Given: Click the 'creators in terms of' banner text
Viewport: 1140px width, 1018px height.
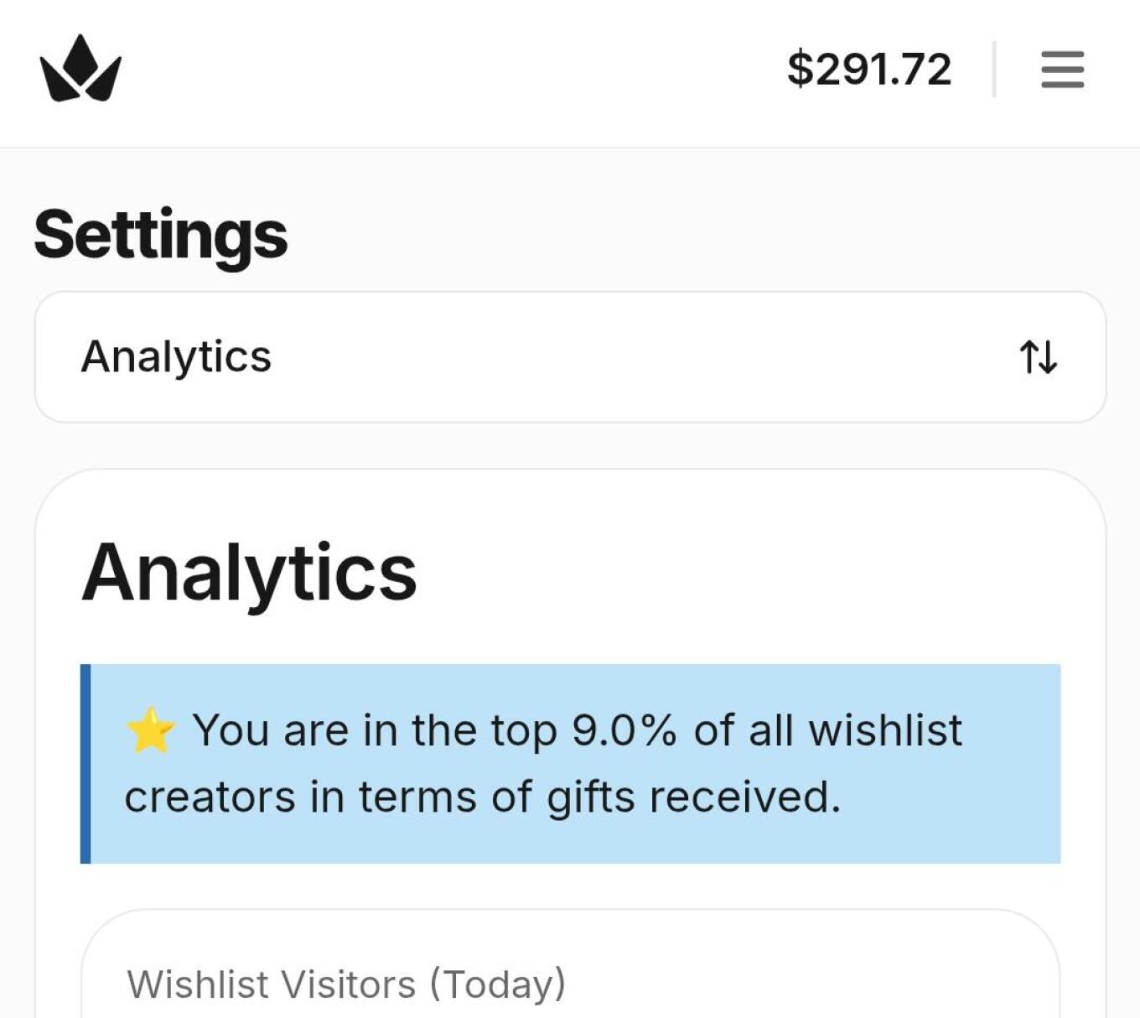Looking at the screenshot, I should (328, 797).
